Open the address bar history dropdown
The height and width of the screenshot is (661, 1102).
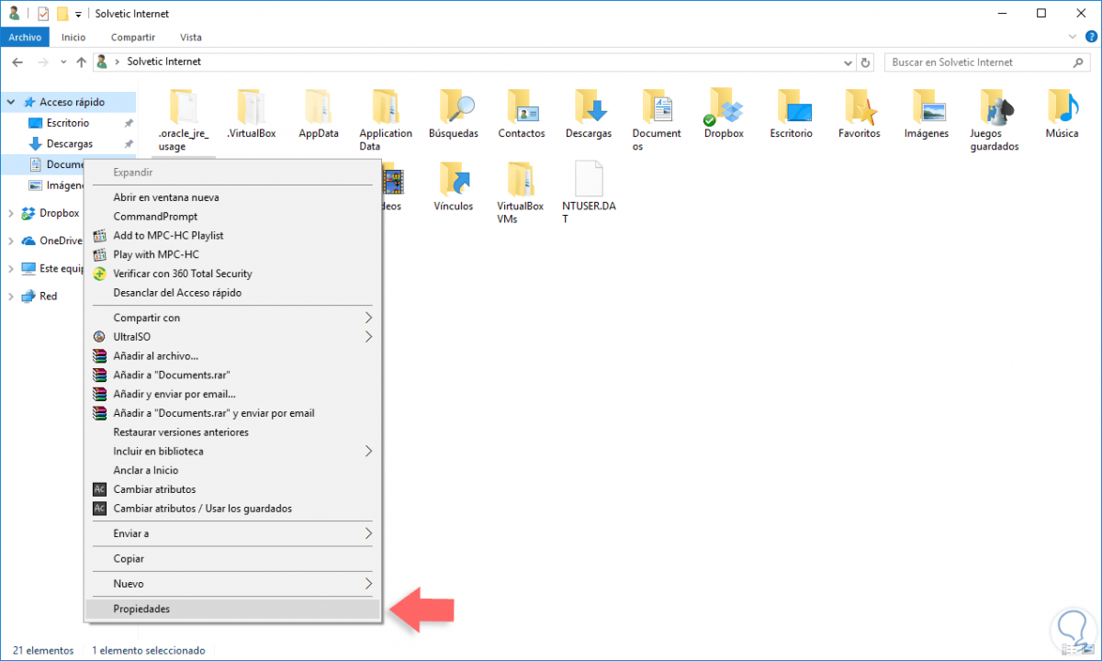(x=848, y=62)
